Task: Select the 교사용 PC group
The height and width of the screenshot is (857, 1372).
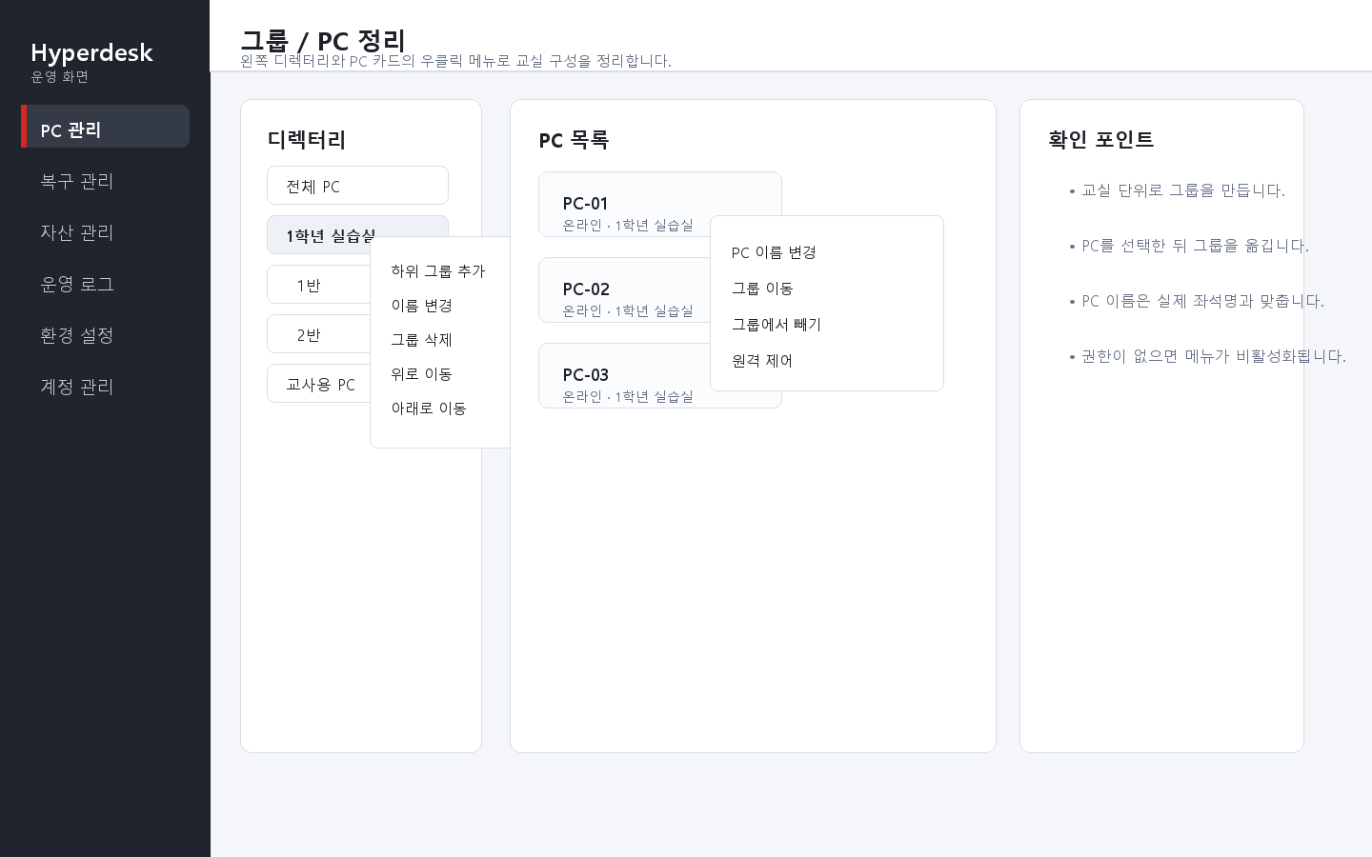Action: coord(319,384)
